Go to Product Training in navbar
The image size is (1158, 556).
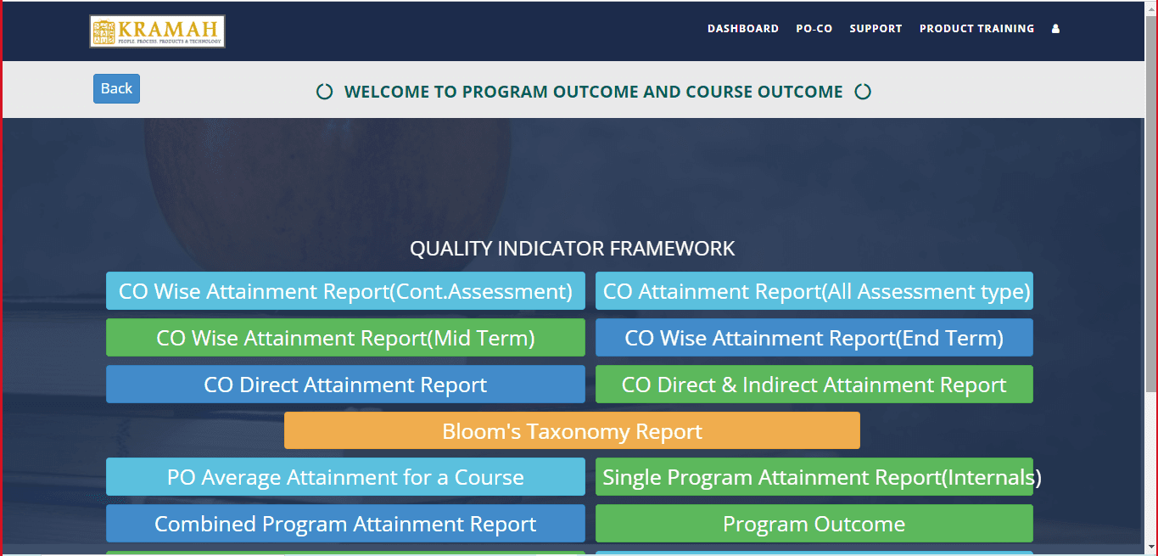(976, 29)
